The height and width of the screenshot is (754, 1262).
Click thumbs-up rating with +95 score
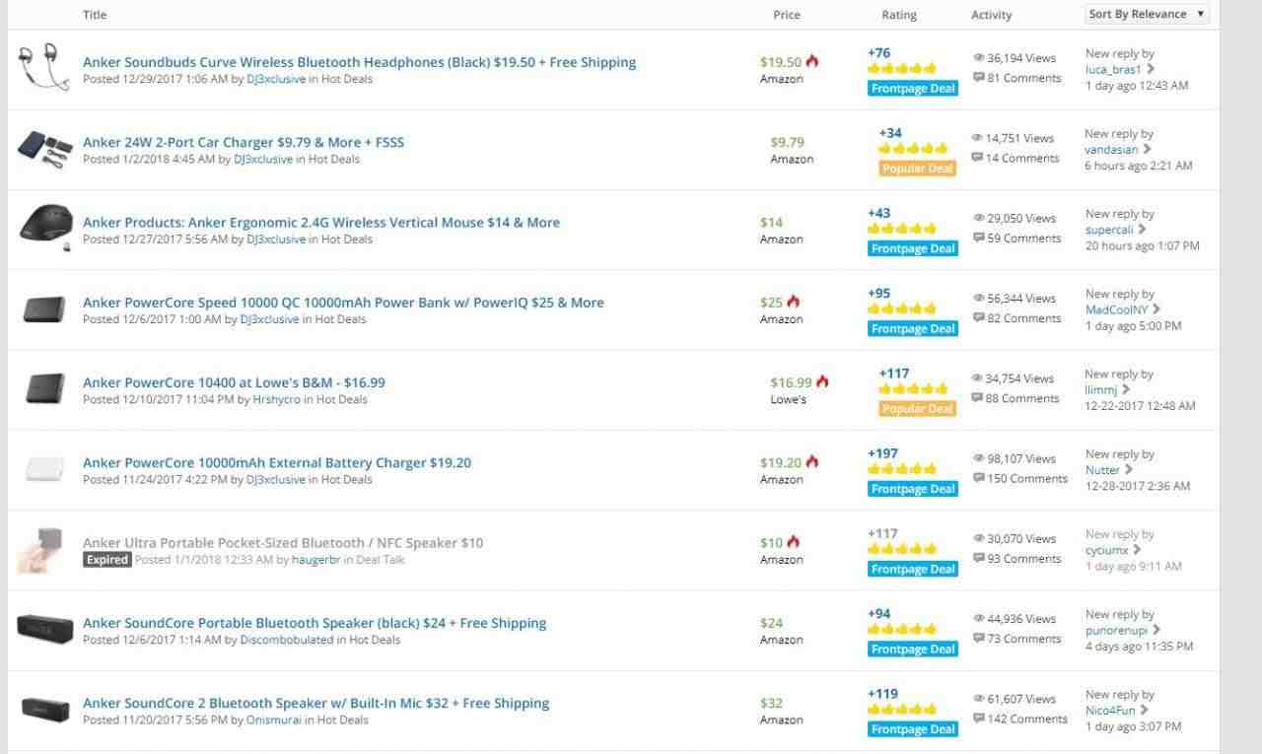(902, 308)
